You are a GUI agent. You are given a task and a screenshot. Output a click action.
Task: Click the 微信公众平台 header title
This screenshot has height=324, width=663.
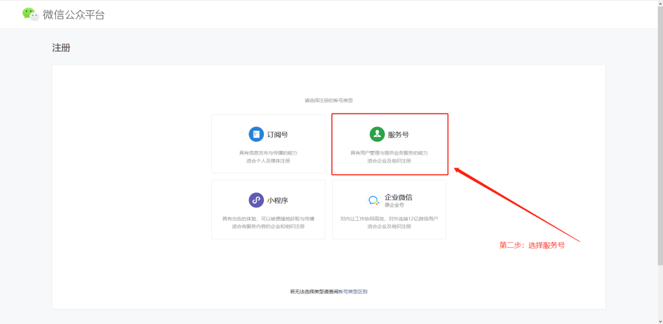pos(74,15)
